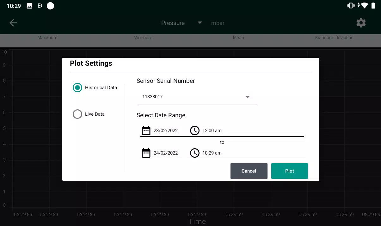Image resolution: width=381 pixels, height=226 pixels.
Task: Tap the end time clock icon
Action: click(x=195, y=153)
